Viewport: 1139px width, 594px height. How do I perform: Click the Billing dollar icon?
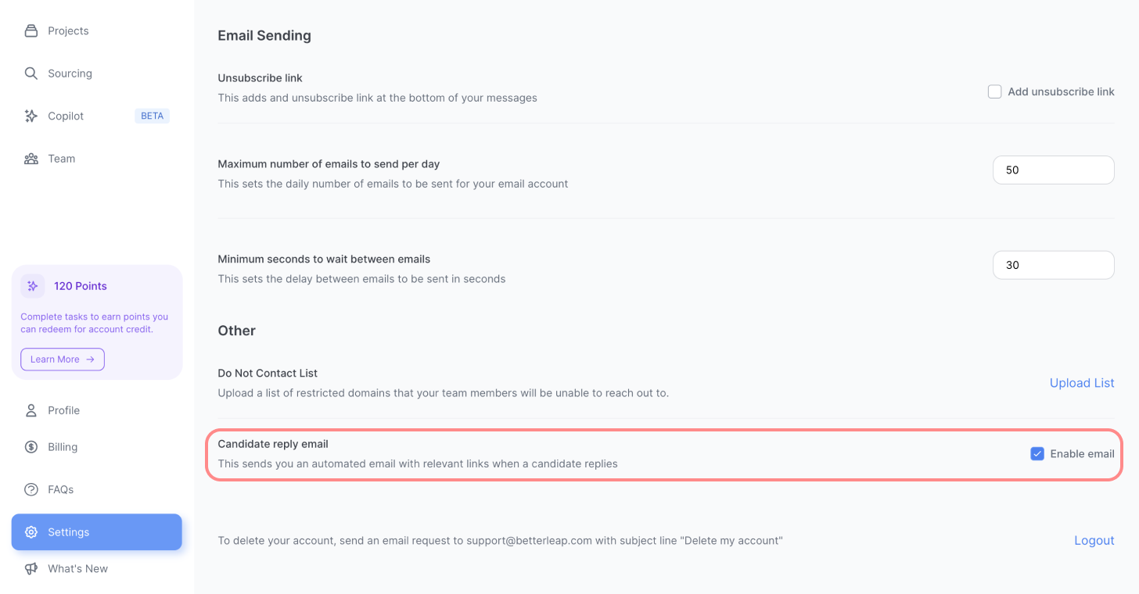(x=31, y=447)
